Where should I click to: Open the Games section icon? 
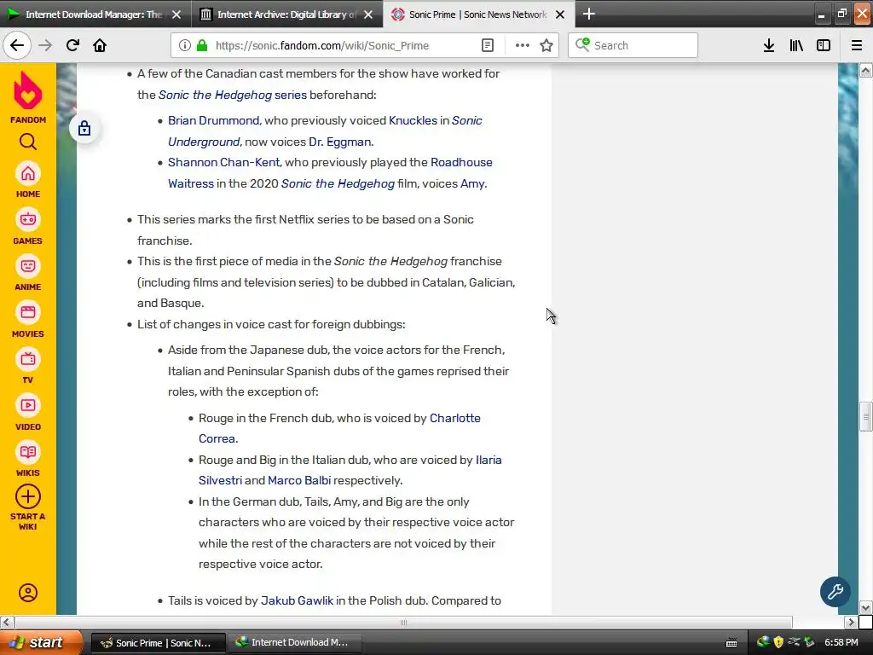pyautogui.click(x=28, y=220)
